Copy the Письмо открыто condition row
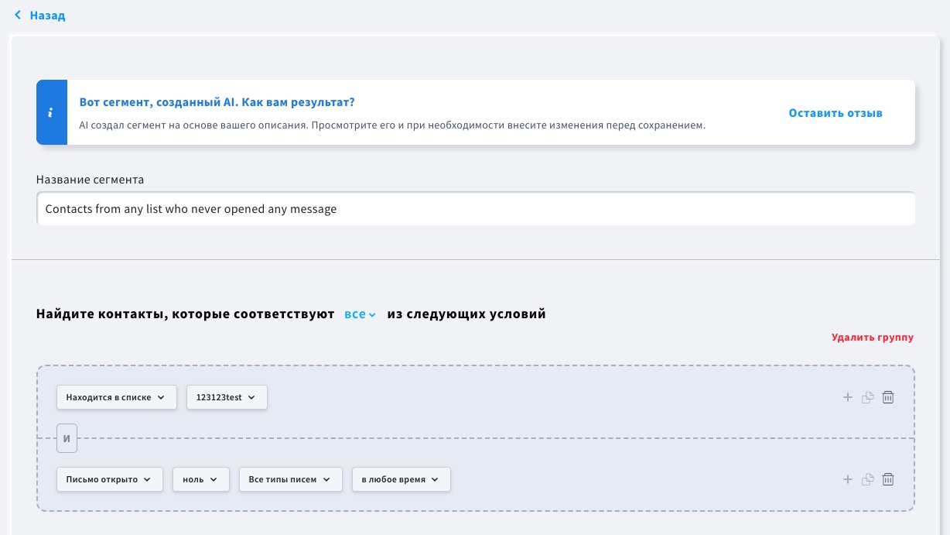This screenshot has width=950, height=535. click(x=868, y=479)
